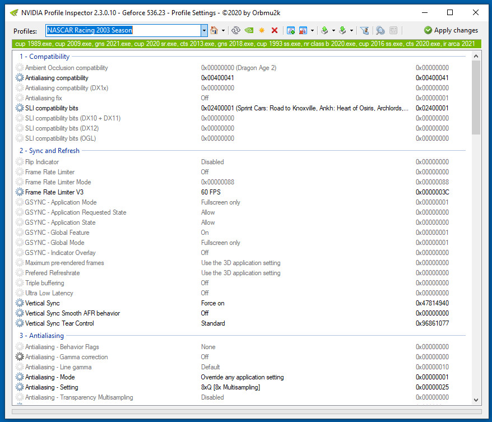This screenshot has width=492, height=422.
Task: Click the gear icon for Ambient Occlusion compatibility
Action: tap(20, 68)
